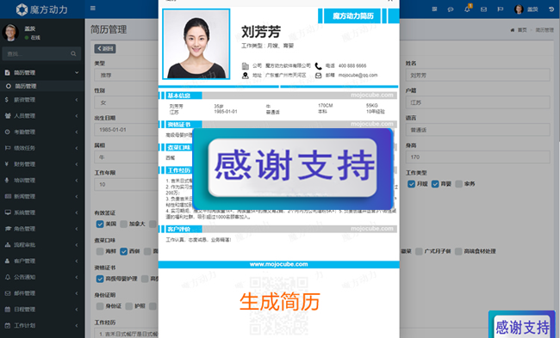Expand the 薪资管理 sidebar menu
Viewport: 560px width, 338px height.
pyautogui.click(x=42, y=100)
